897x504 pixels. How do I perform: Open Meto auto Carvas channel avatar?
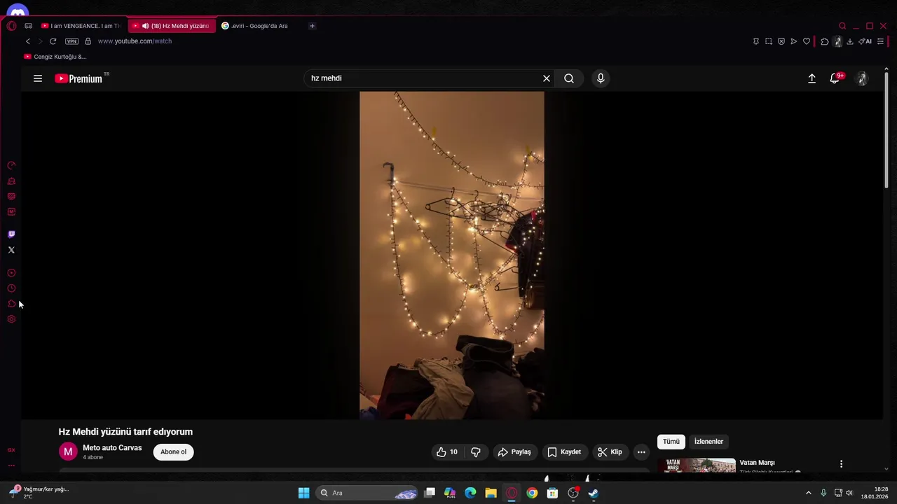click(x=68, y=452)
